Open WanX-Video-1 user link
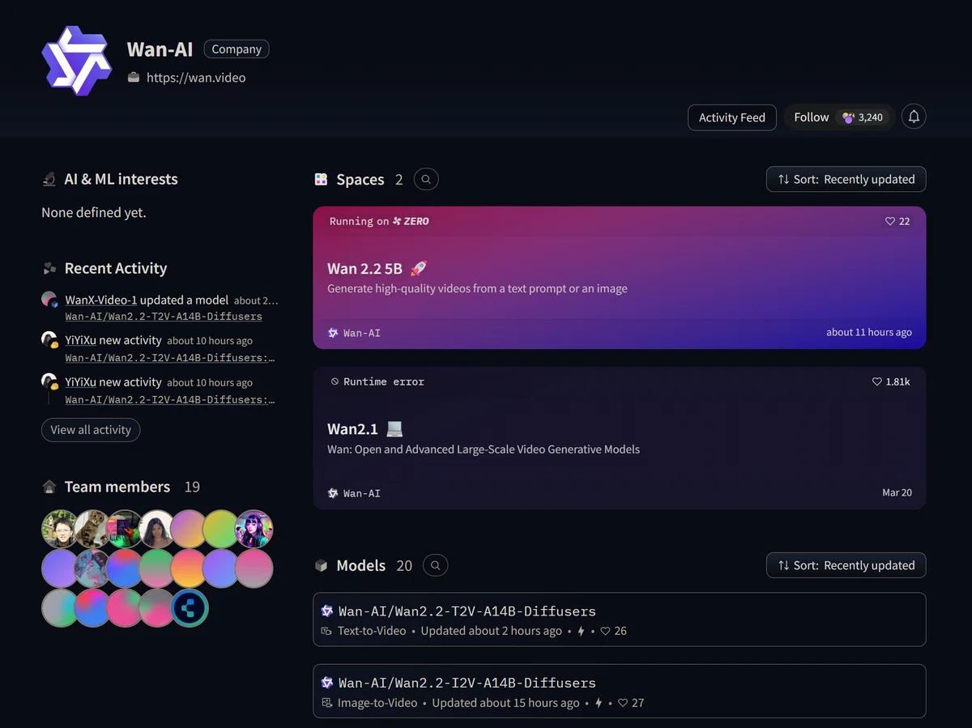Viewport: 972px width, 728px height. point(101,300)
